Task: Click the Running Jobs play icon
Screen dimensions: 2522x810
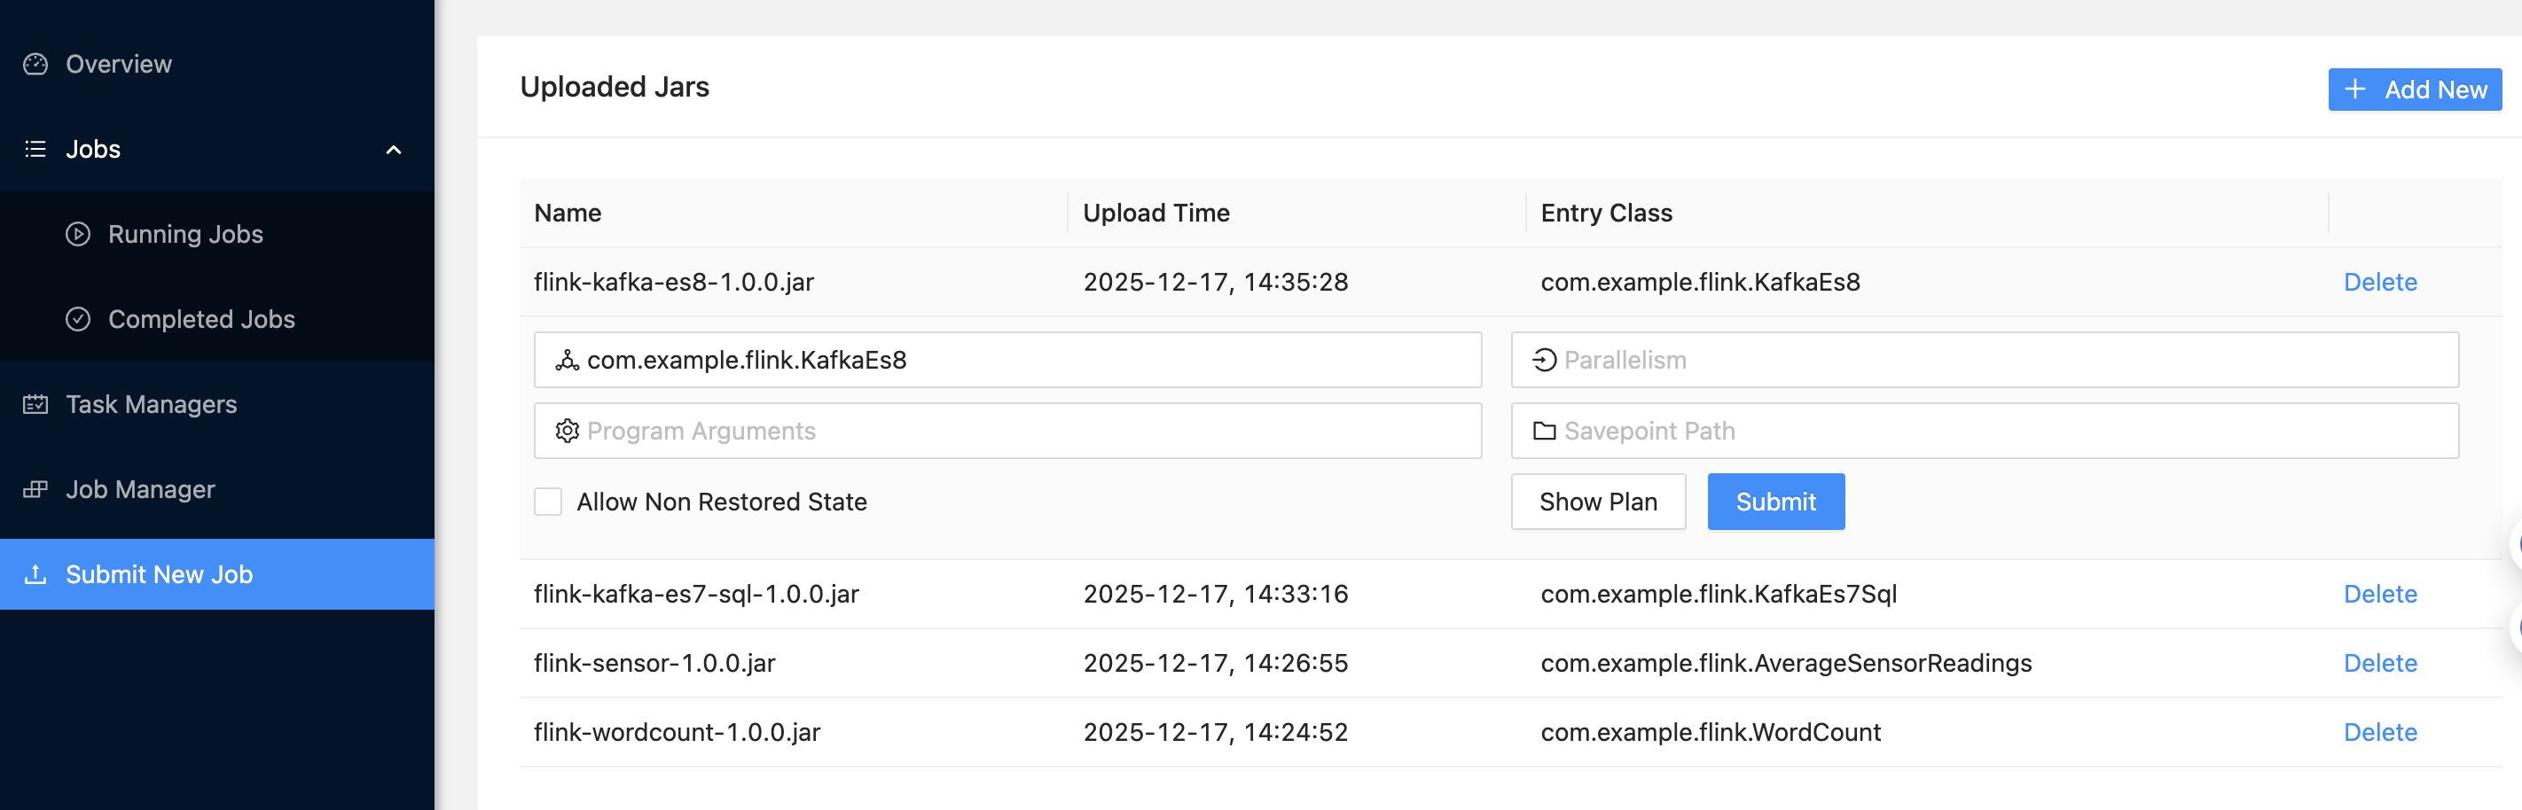Action: (x=77, y=235)
